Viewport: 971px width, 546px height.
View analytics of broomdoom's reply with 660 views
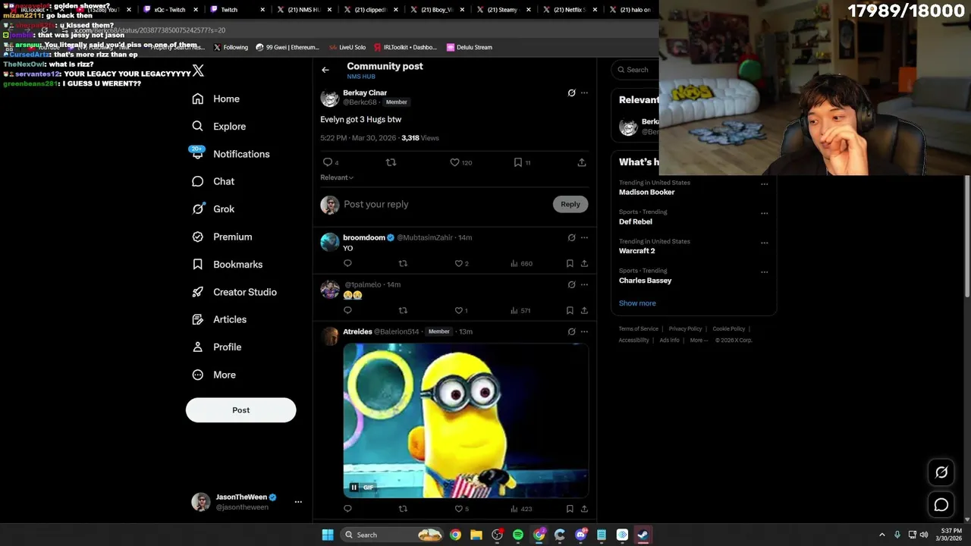coord(521,263)
